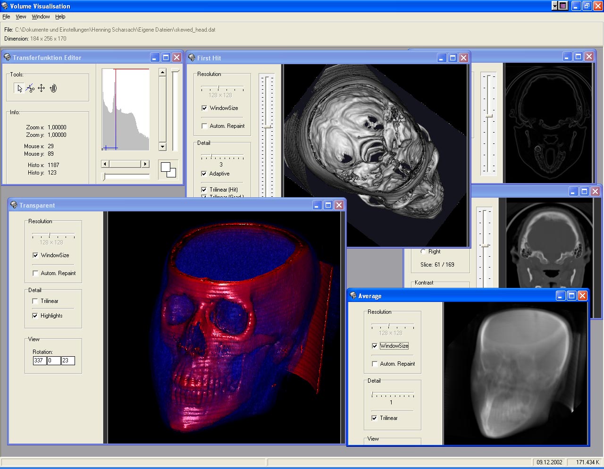Select the Right radio button
The width and height of the screenshot is (604, 469).
click(423, 251)
